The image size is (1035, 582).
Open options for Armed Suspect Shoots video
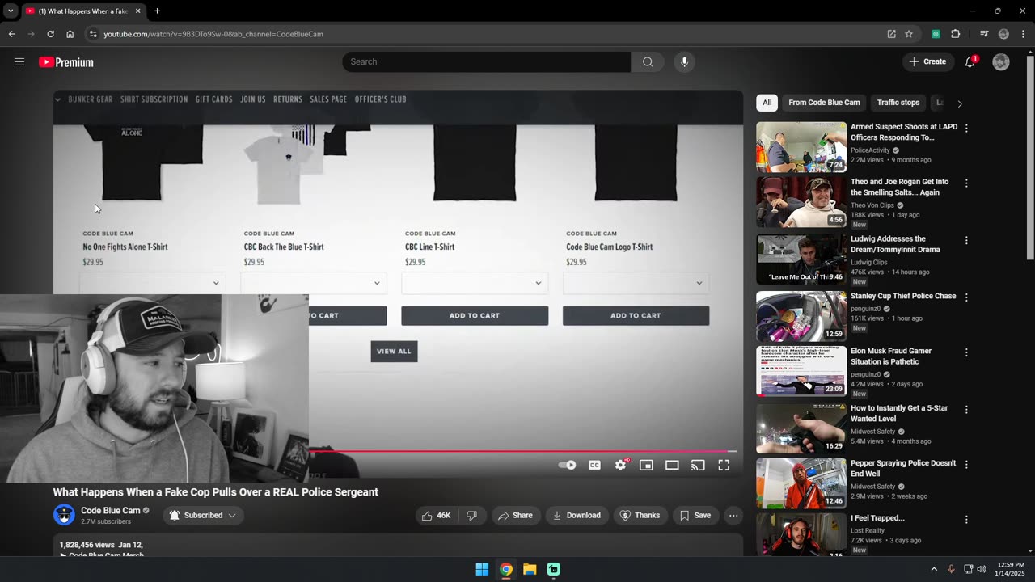(966, 128)
